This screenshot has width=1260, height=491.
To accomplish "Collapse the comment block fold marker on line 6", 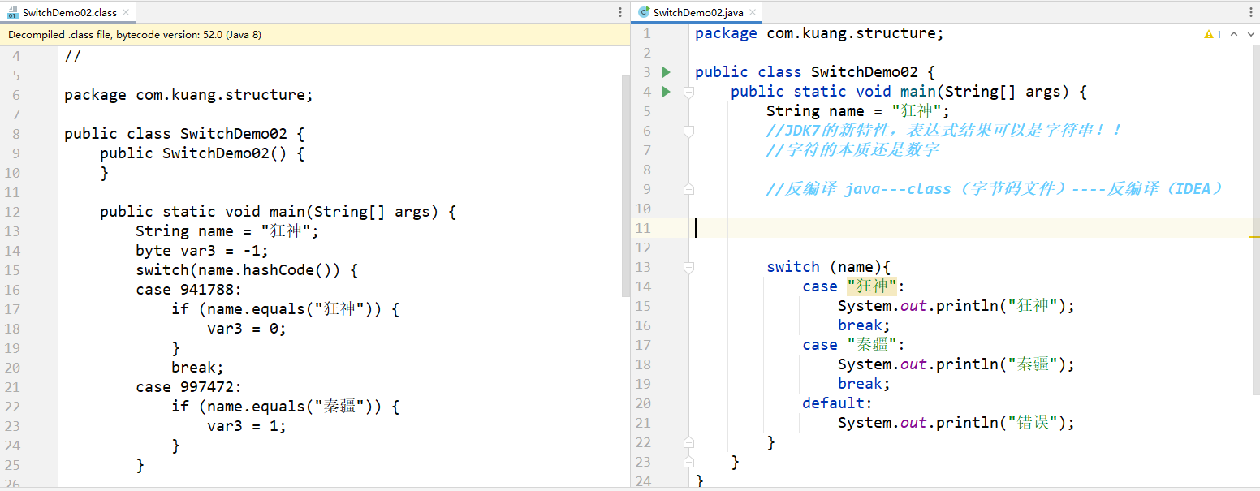I will 688,131.
